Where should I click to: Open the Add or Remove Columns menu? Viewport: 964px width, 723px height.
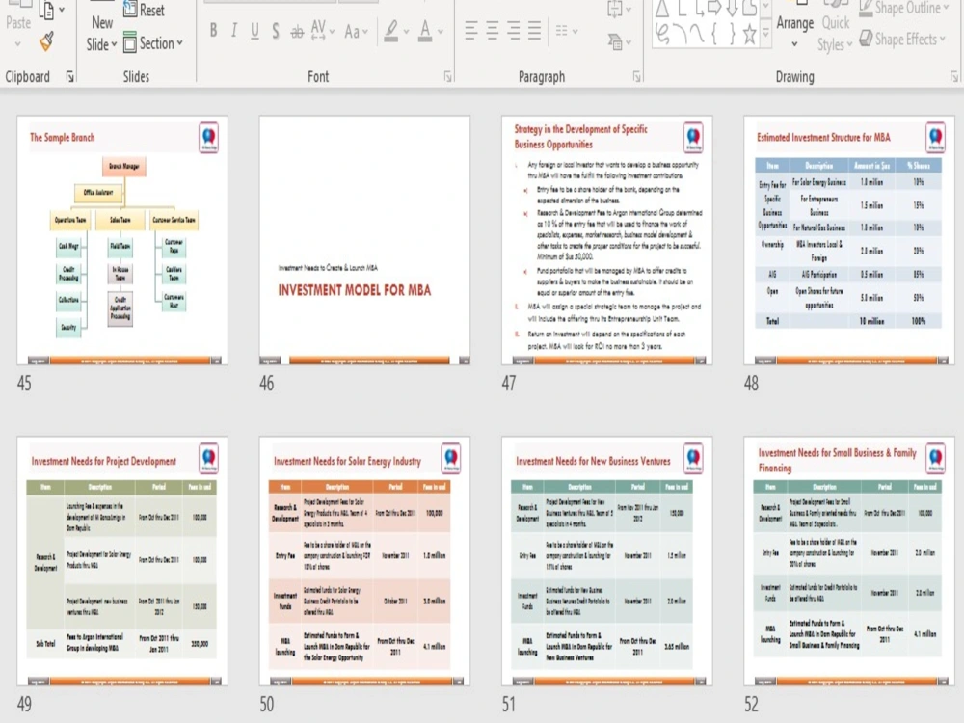[x=566, y=30]
